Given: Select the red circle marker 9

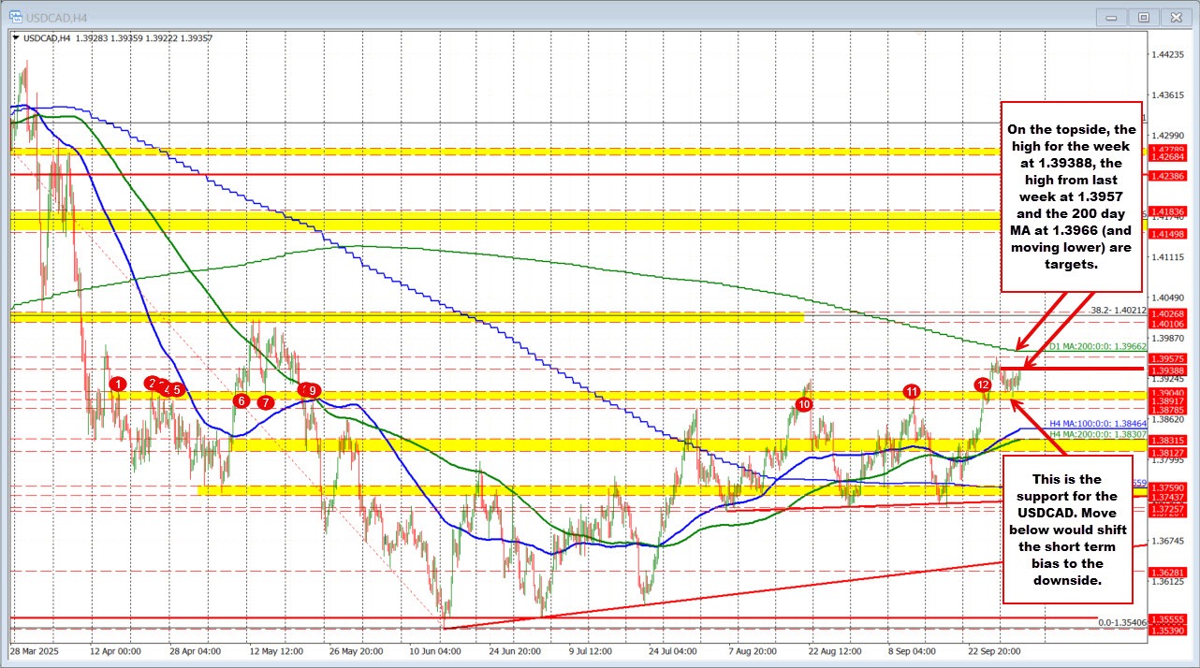Looking at the screenshot, I should point(313,390).
